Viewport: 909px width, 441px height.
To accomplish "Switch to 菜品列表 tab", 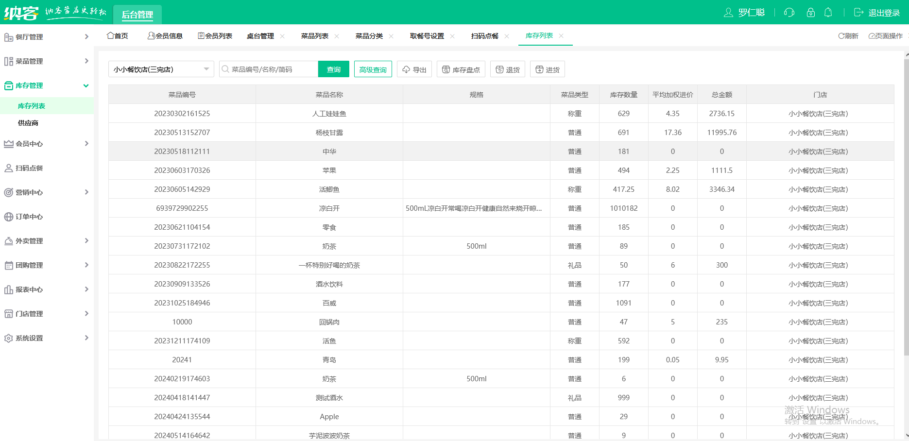I will pyautogui.click(x=315, y=36).
